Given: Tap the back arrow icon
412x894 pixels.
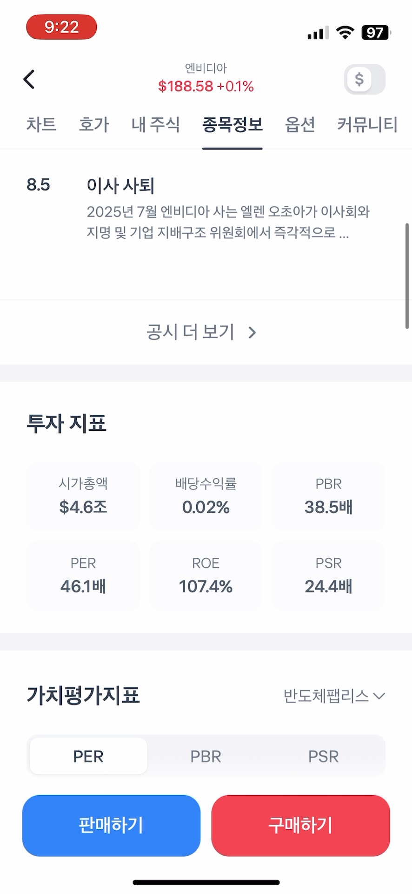Looking at the screenshot, I should click(x=29, y=79).
